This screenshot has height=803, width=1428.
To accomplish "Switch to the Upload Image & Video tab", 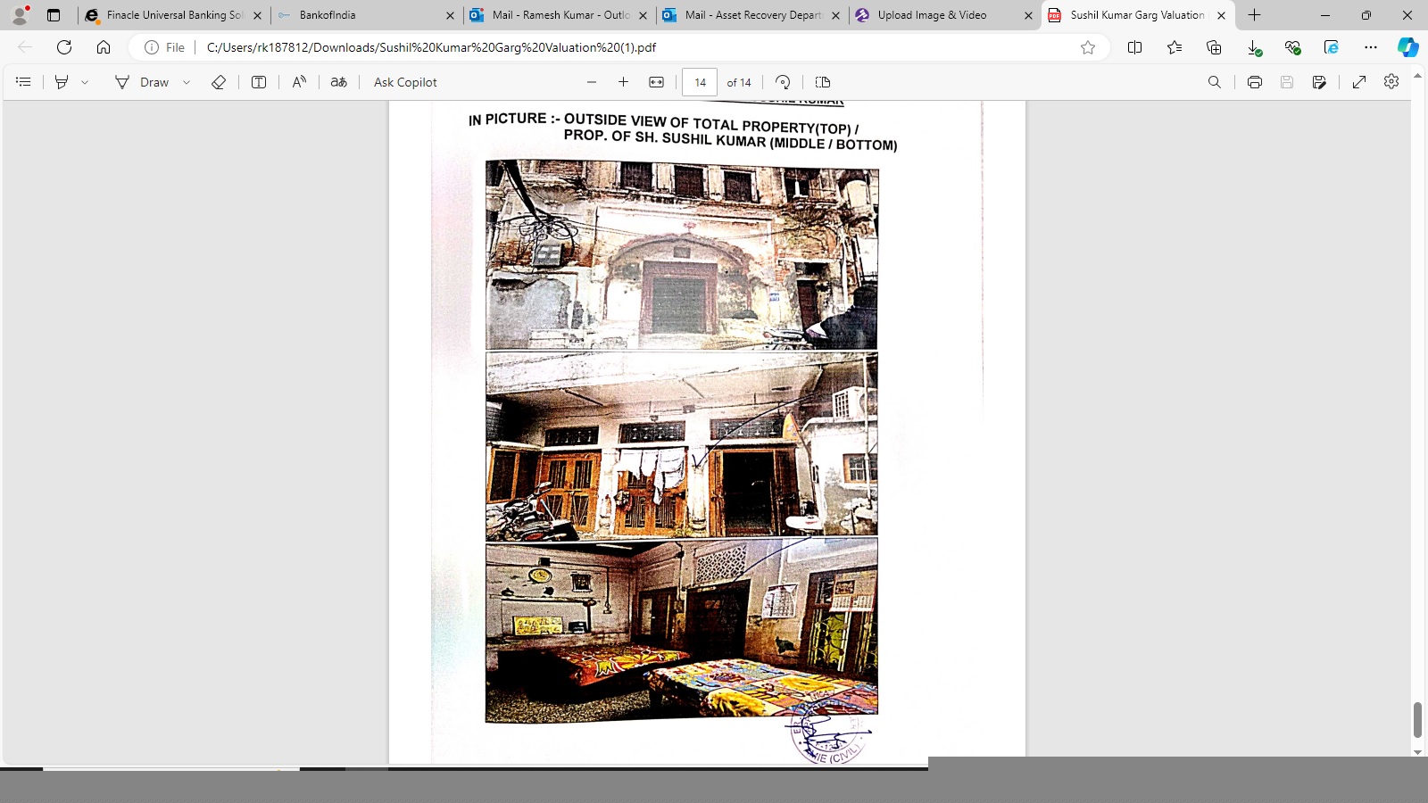I will click(933, 15).
